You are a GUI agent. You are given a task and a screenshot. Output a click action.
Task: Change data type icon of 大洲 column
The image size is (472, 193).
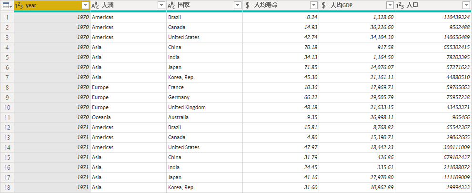96,5
